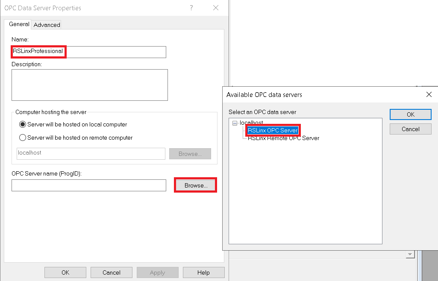Select the General tab
Viewport: 438px width, 281px height.
[19, 24]
